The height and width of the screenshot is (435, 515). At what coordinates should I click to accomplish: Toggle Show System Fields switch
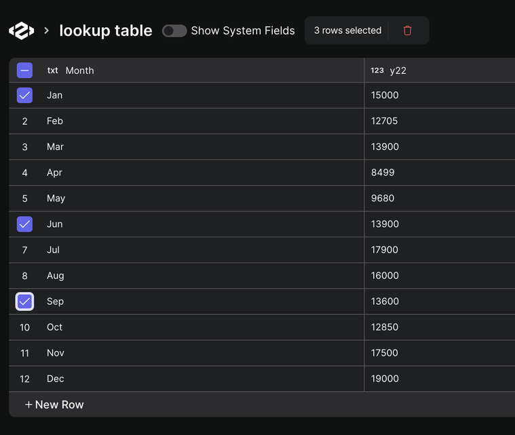point(174,31)
